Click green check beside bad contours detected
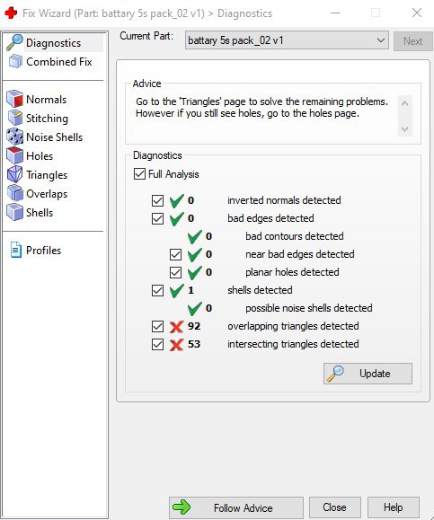The image size is (434, 520). point(194,236)
